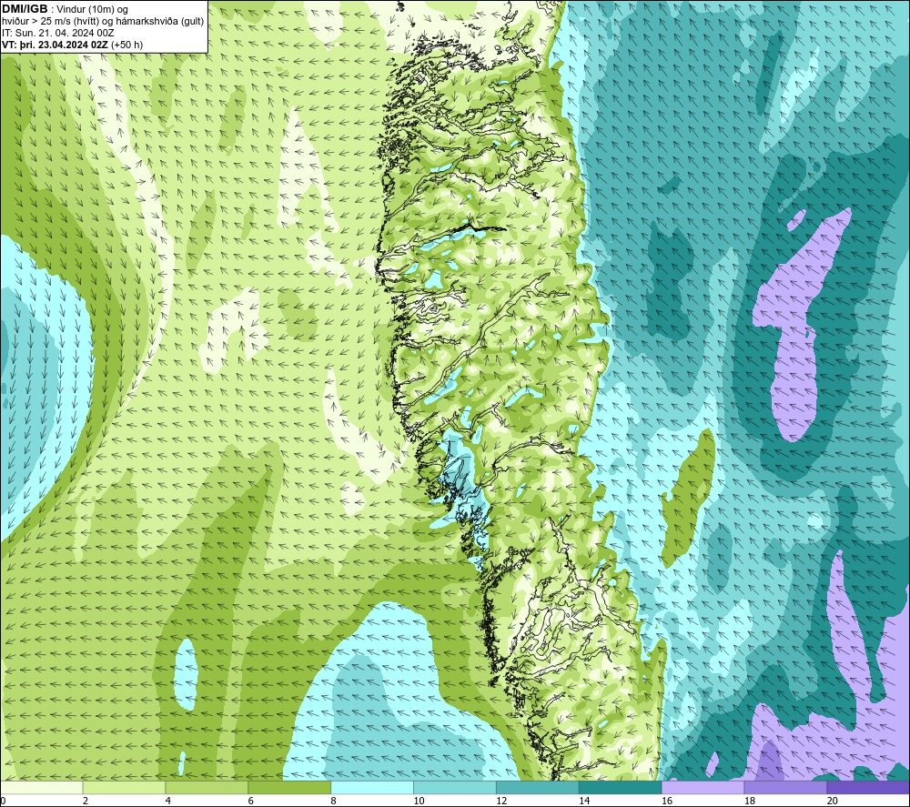Click the 10–12 m/s light teal legend swatch
This screenshot has width=910, height=807.
coord(455,787)
